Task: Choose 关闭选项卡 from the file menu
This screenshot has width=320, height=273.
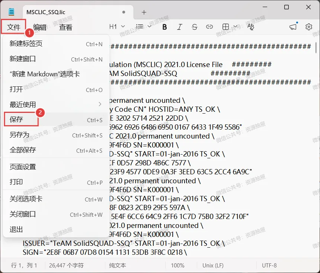Action: [x=56, y=199]
